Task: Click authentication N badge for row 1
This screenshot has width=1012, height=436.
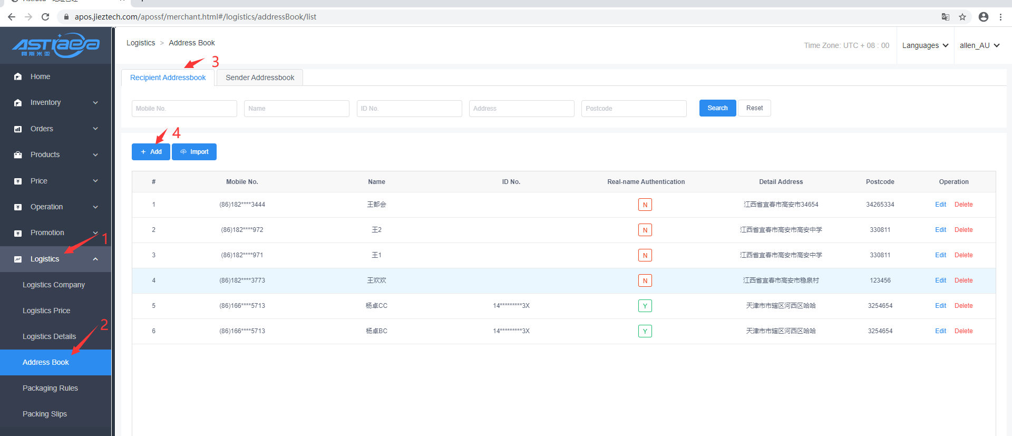Action: (645, 205)
